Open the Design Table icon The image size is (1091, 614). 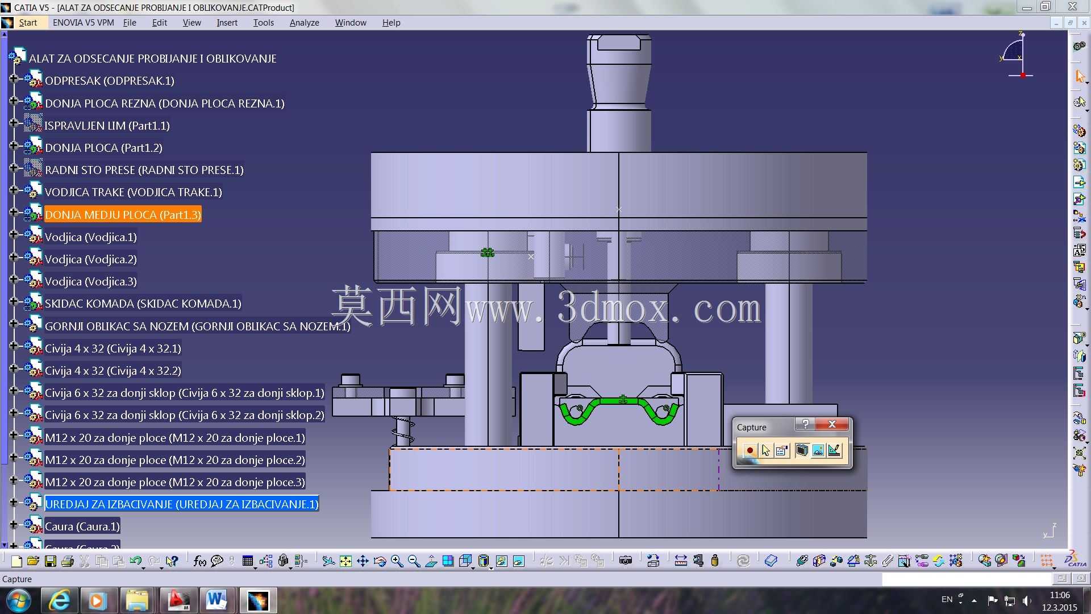pyautogui.click(x=247, y=561)
